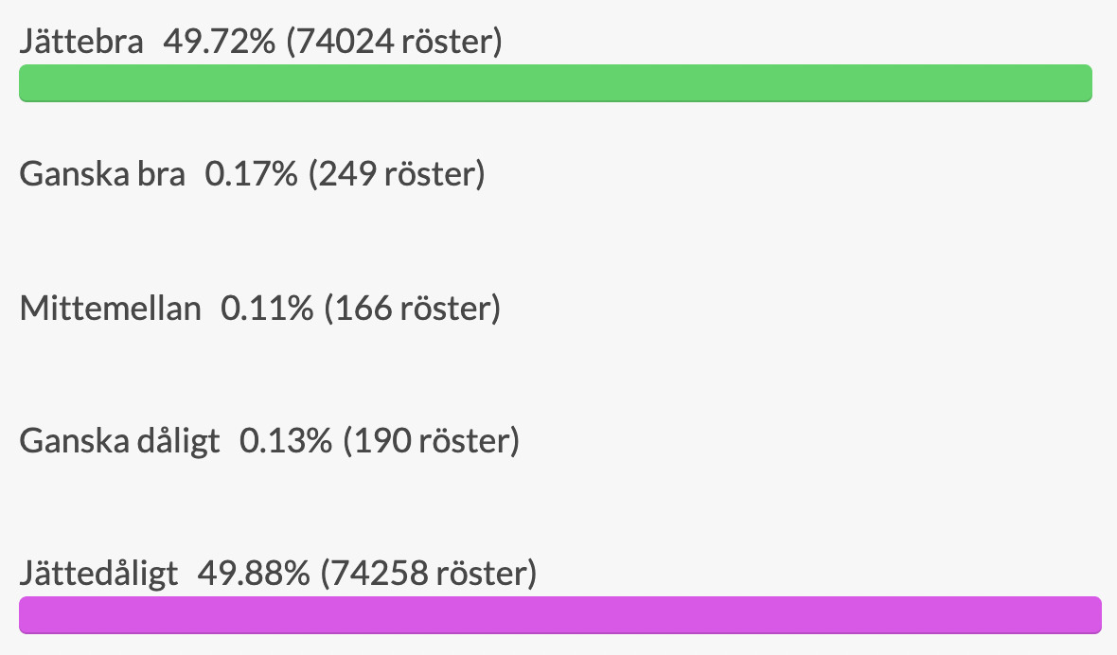Select the Ganska dåligt option label
The height and width of the screenshot is (655, 1117).
[x=119, y=441]
